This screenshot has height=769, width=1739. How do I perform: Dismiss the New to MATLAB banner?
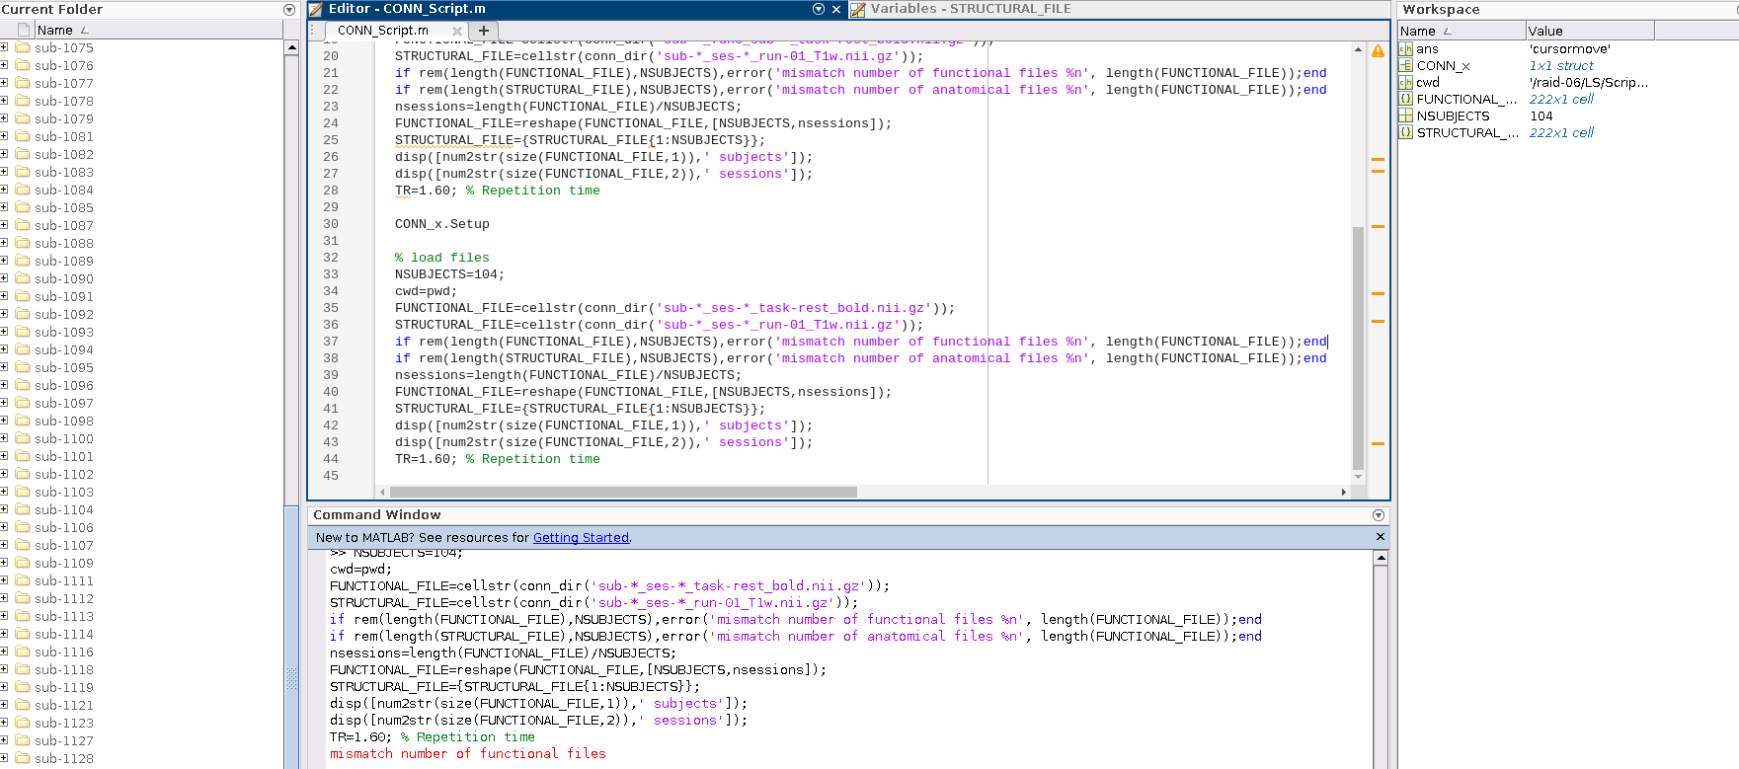pos(1380,537)
